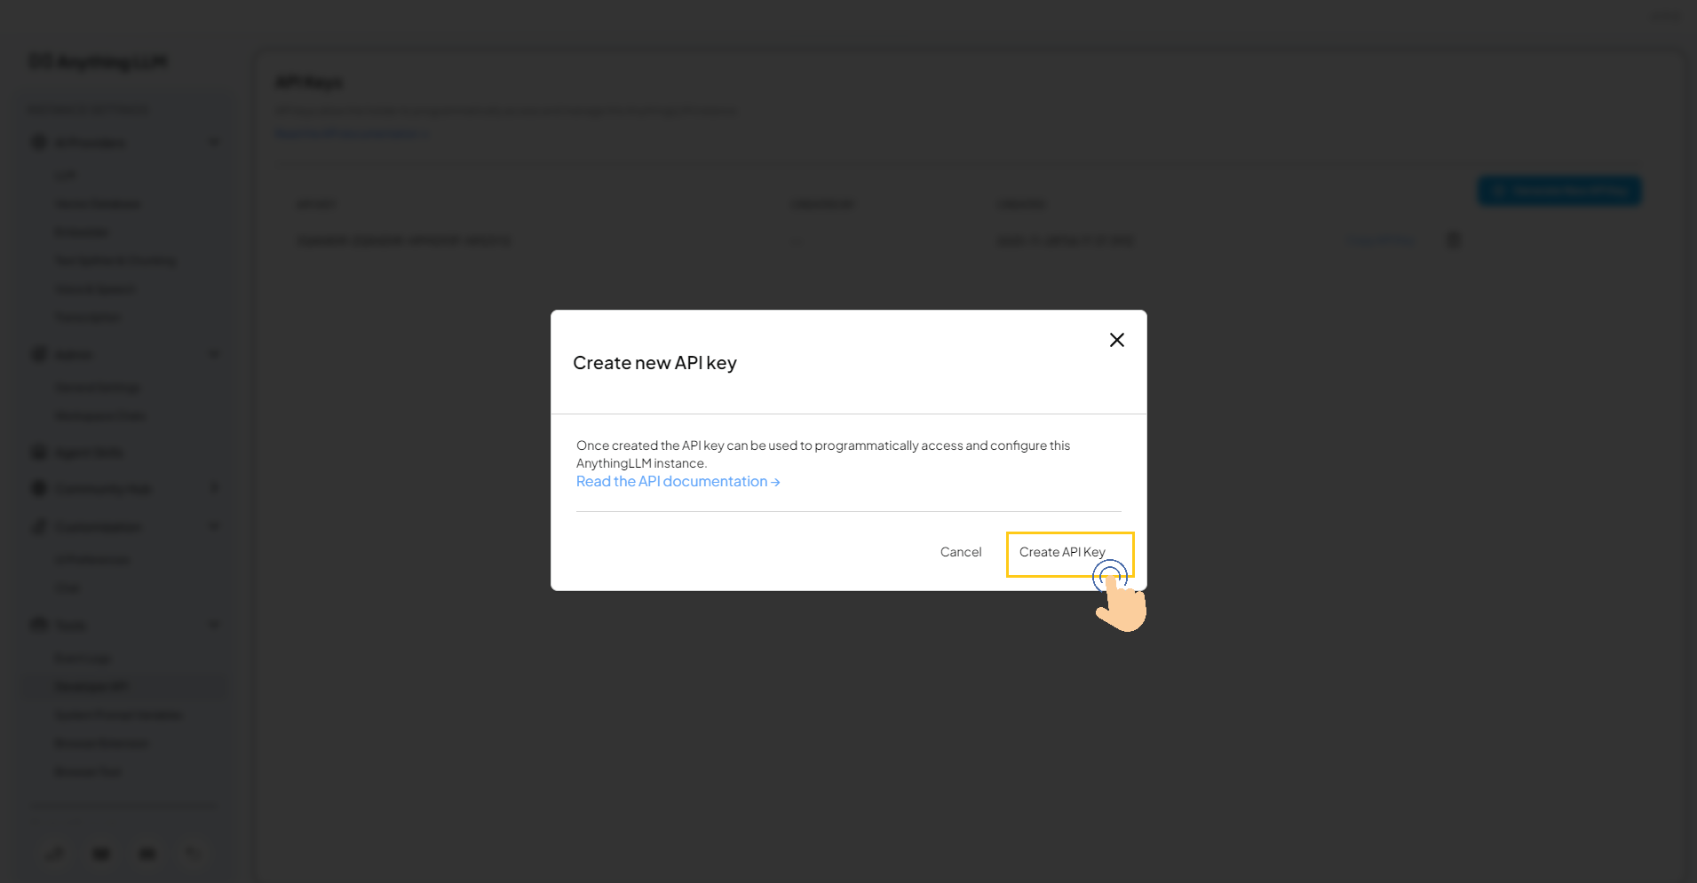Collapse the AI Providers section

click(214, 141)
